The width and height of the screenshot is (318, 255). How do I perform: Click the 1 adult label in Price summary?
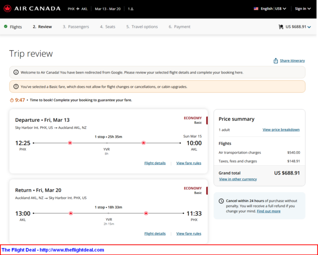224,130
